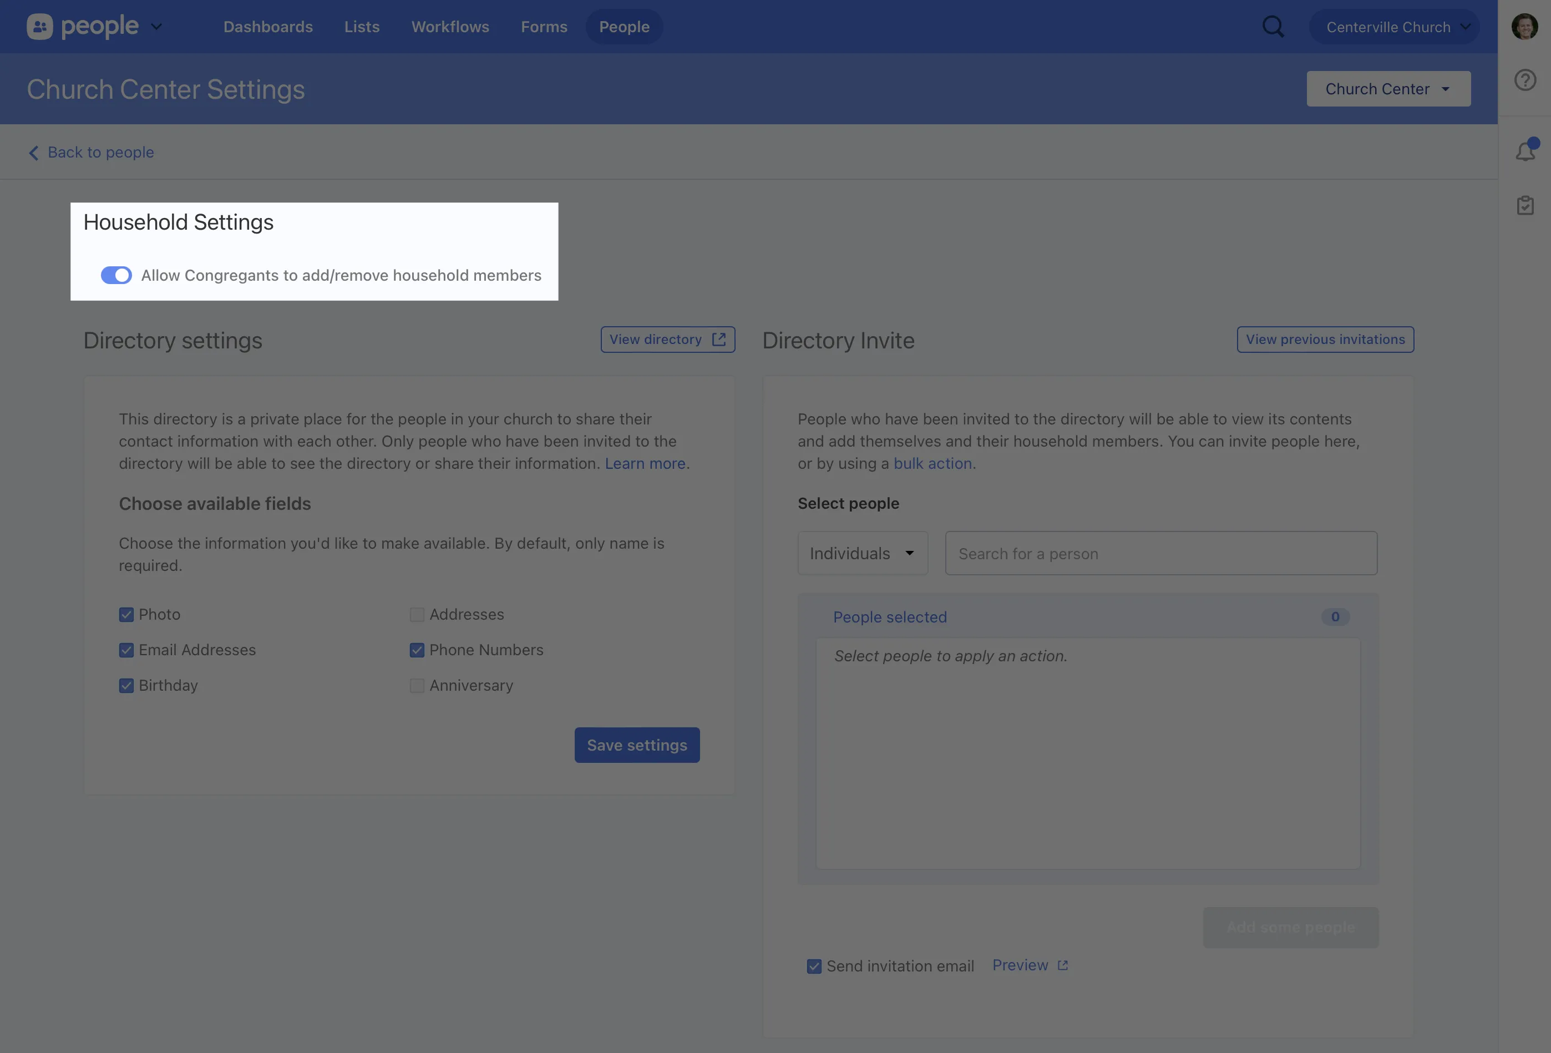Click the Search for a person field
The width and height of the screenshot is (1551, 1053).
click(1160, 553)
